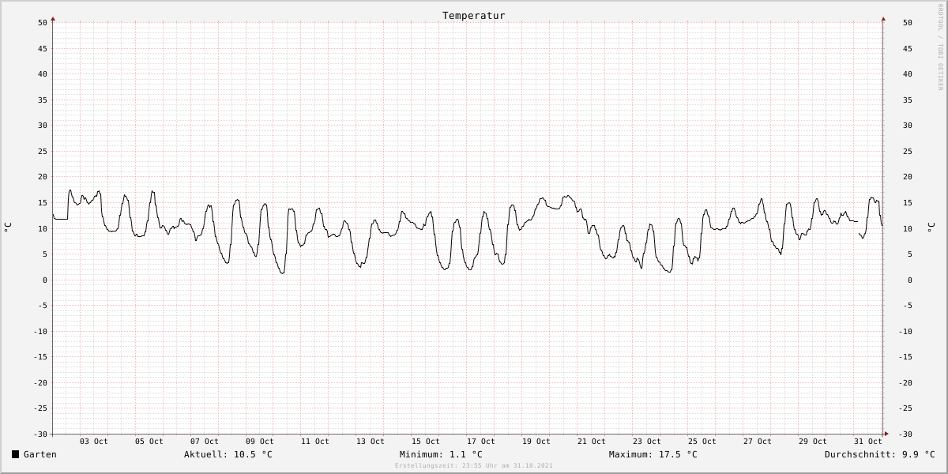Select the Garten legend label
The width and height of the screenshot is (948, 474).
[x=40, y=454]
